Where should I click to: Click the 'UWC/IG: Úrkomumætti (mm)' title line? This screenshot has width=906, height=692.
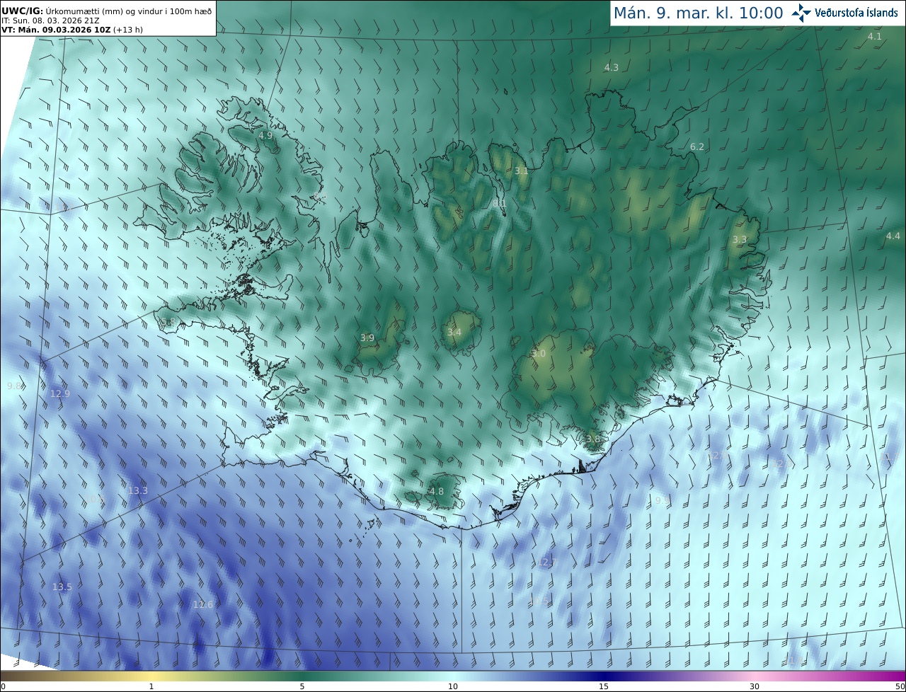[106, 11]
